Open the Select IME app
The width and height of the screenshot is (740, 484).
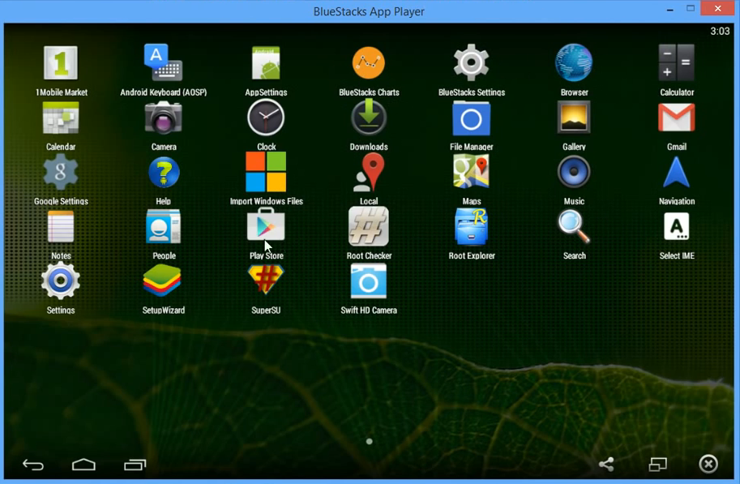(x=676, y=227)
